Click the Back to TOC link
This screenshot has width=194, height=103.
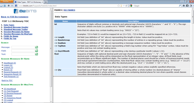click(x=7, y=80)
